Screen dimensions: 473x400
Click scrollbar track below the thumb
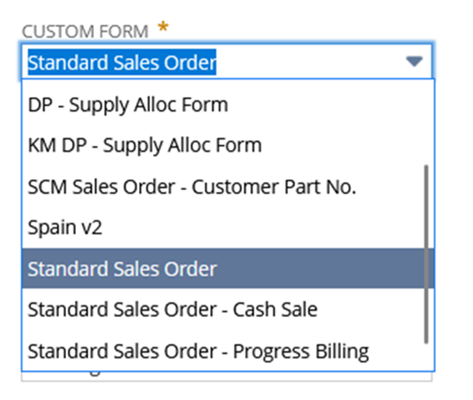426,357
